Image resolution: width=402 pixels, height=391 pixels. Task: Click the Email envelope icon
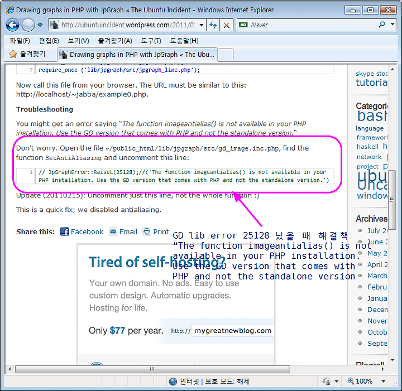pos(113,231)
